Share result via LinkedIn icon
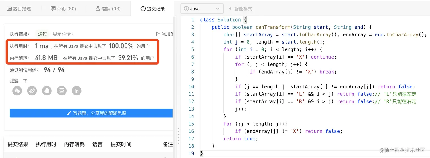430x158 pixels. pyautogui.click(x=77, y=91)
